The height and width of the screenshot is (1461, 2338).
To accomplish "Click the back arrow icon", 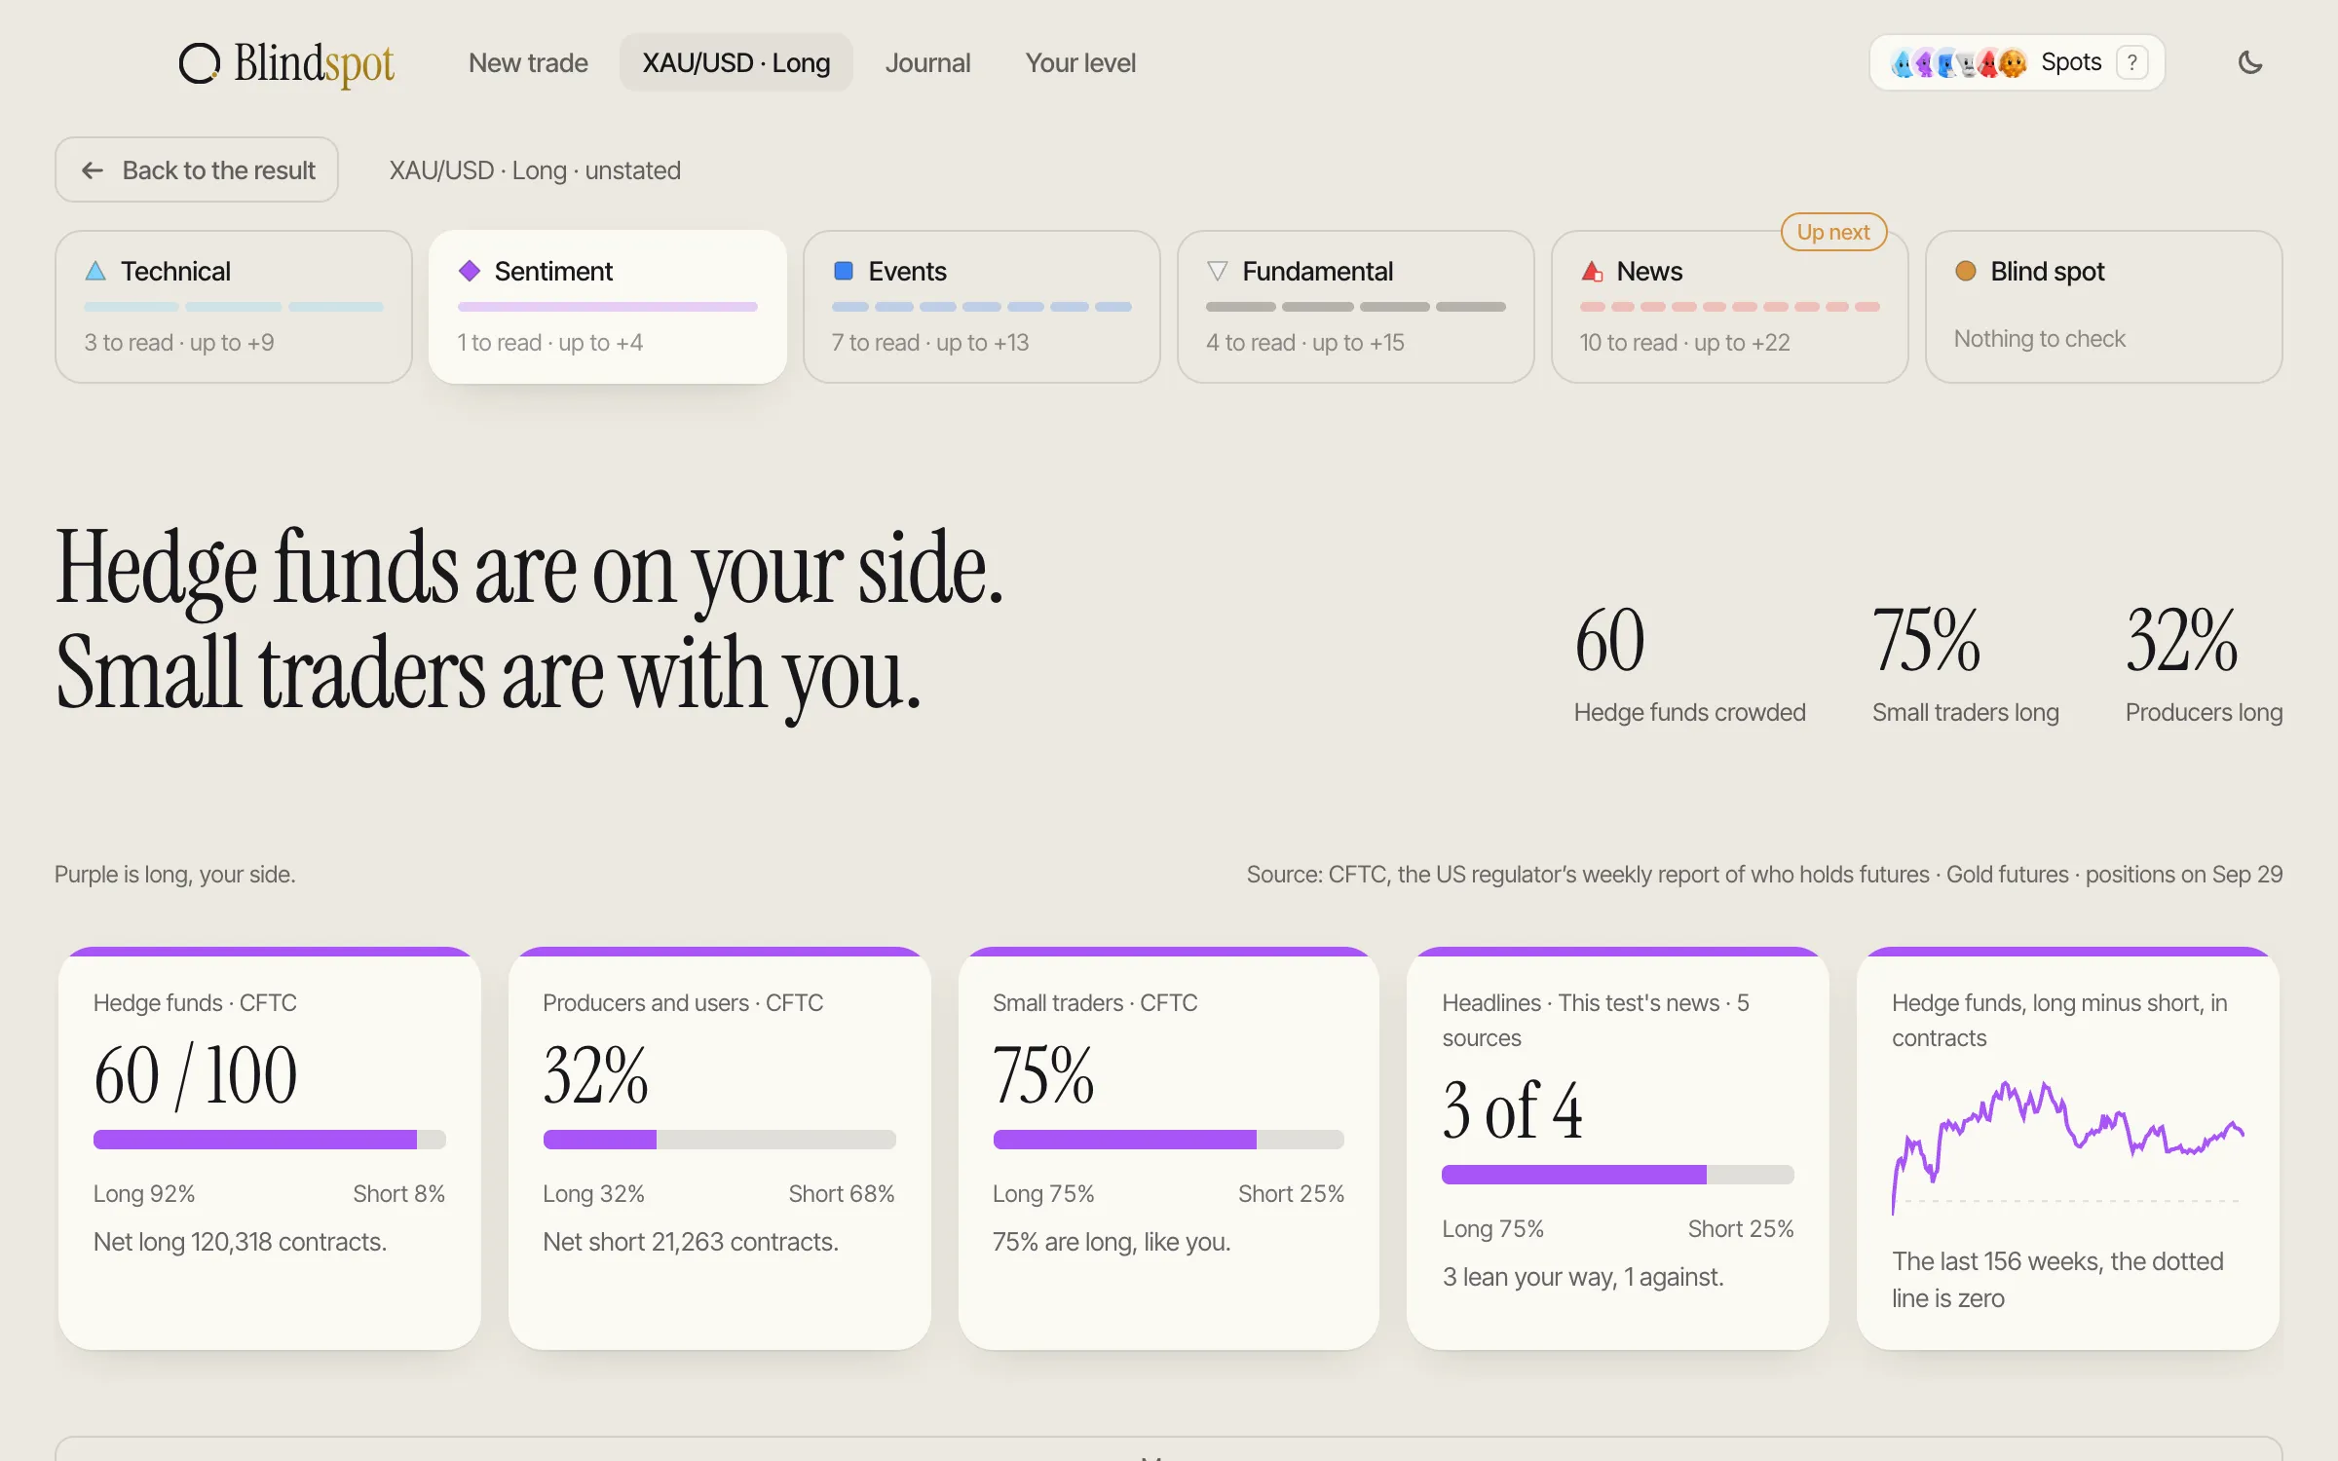I will (93, 170).
